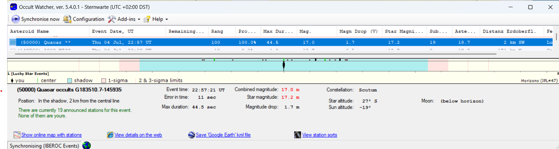Toggle the checkbox for the Quaoar event
559x149 pixels.
(x=13, y=43)
